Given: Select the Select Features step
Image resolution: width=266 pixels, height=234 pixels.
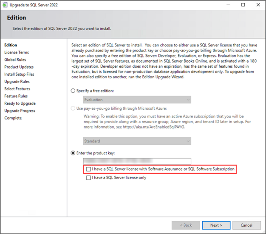Looking at the screenshot, I should click(17, 89).
